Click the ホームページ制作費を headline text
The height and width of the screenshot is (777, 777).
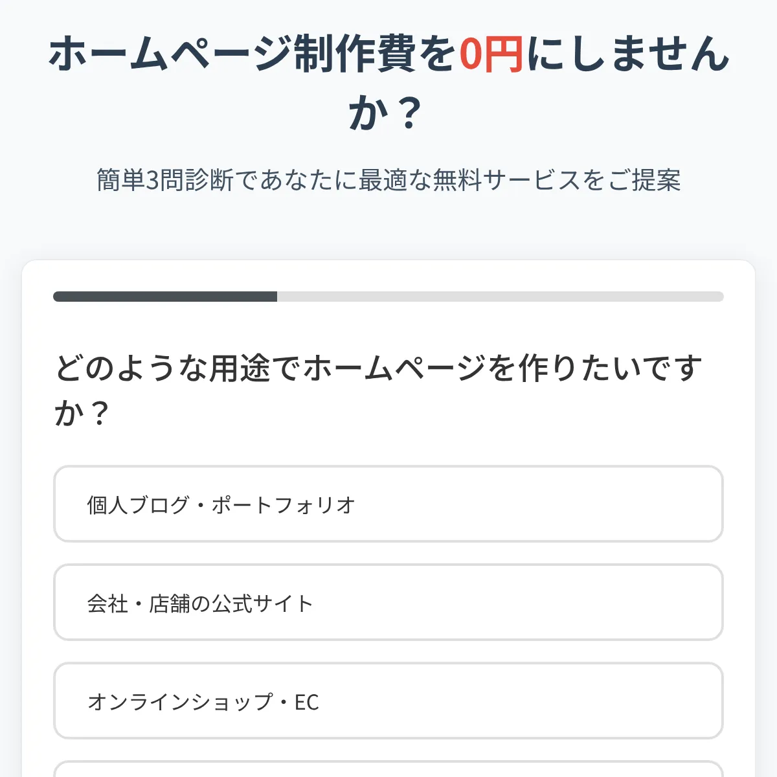coord(253,54)
